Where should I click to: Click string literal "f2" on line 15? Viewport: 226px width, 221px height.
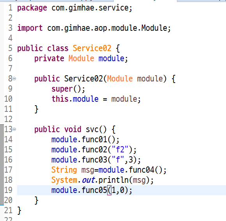pos(120,149)
